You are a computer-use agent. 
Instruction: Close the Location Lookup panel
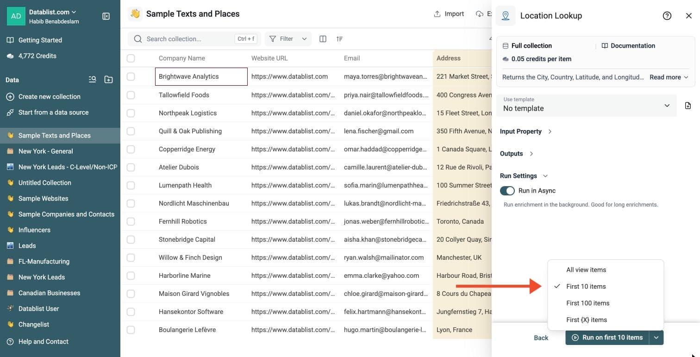point(688,16)
